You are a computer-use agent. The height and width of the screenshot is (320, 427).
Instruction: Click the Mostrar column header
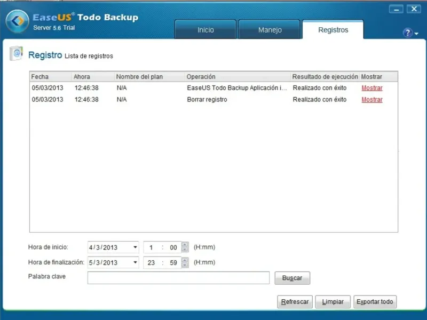[378, 76]
